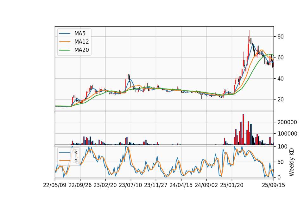The height and width of the screenshot is (218, 304).
Task: Click the 22/05/09 date tick label
Action: click(x=55, y=185)
